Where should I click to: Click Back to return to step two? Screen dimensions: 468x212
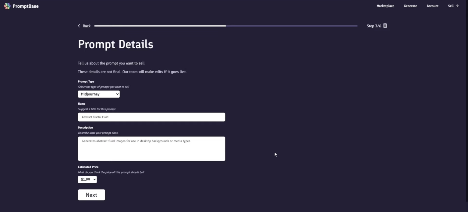(84, 26)
